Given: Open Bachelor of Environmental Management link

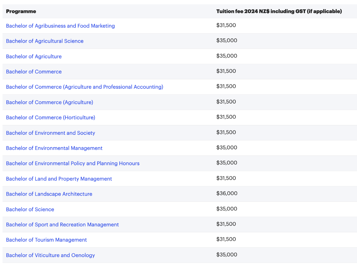Looking at the screenshot, I should click(54, 148).
